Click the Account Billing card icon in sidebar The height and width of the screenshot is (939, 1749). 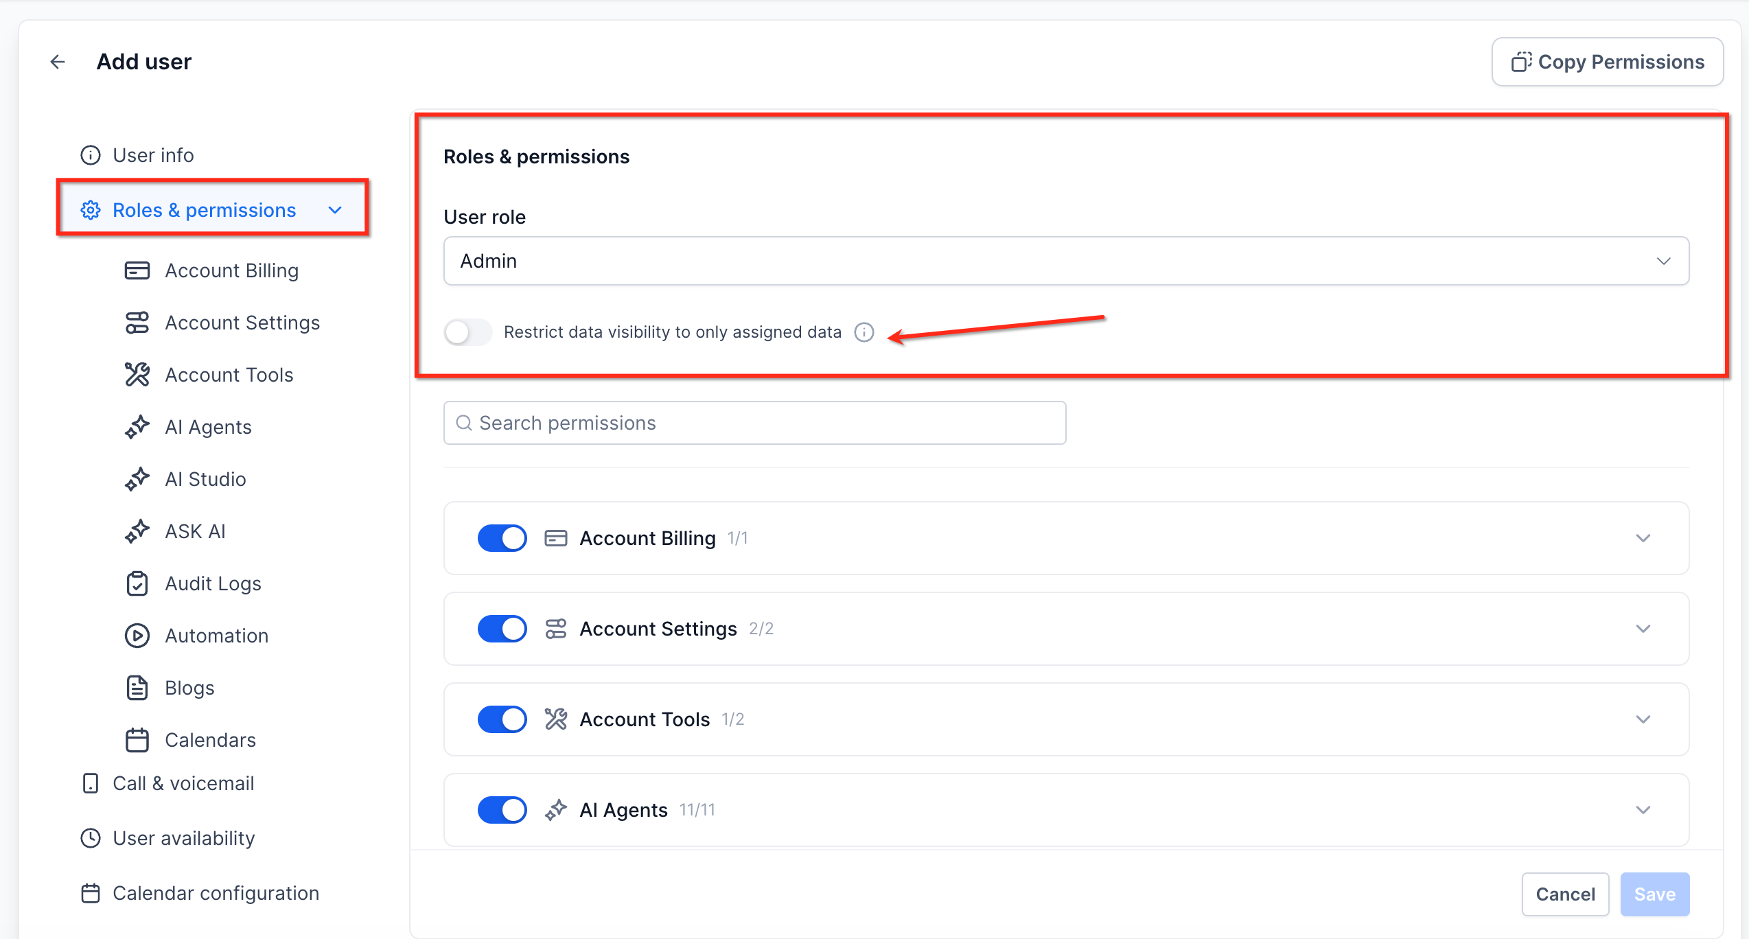click(x=137, y=270)
